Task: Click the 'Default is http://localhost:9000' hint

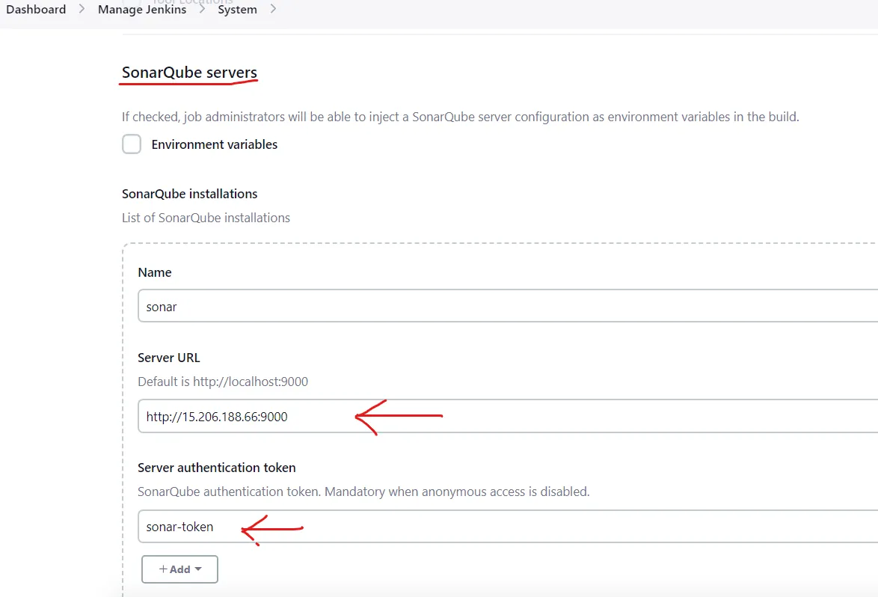Action: click(223, 382)
